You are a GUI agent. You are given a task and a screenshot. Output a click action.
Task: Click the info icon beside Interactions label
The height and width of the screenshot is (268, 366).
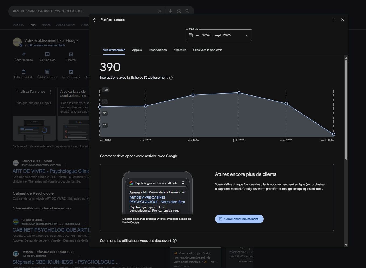pos(171,78)
